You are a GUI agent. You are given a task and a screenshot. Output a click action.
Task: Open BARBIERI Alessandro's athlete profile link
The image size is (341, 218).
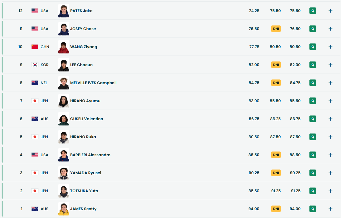coord(90,155)
